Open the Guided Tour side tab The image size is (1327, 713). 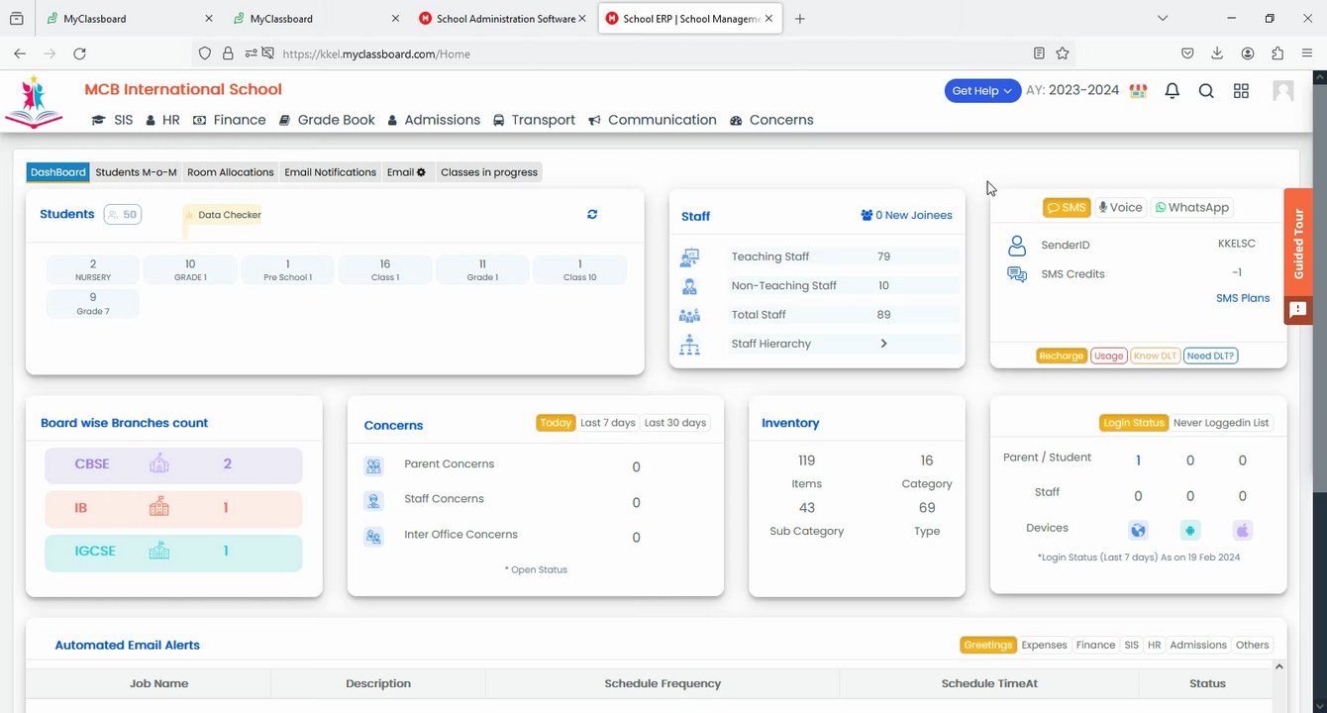pos(1298,243)
